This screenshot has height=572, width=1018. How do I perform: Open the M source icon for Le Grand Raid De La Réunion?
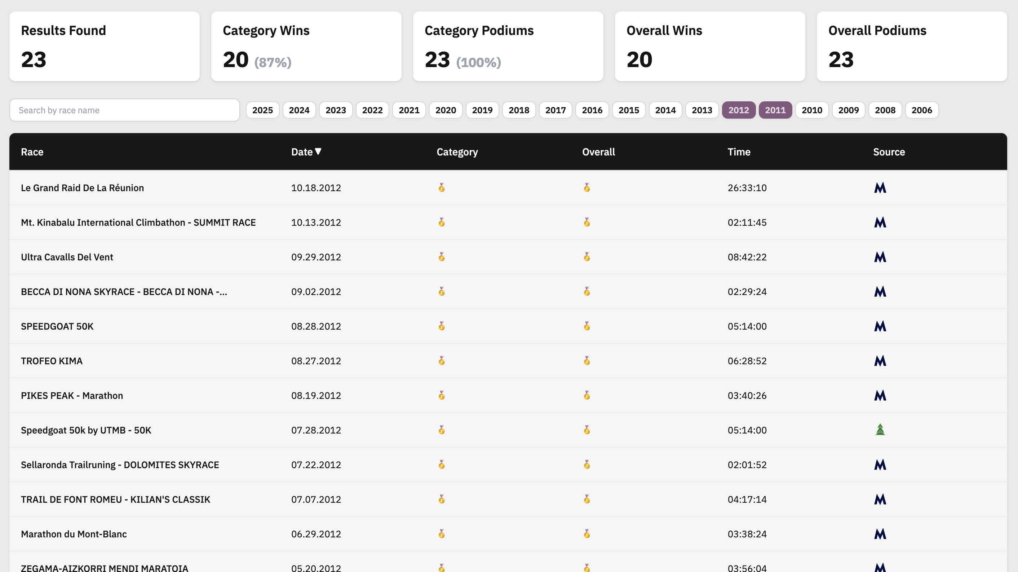pyautogui.click(x=880, y=188)
